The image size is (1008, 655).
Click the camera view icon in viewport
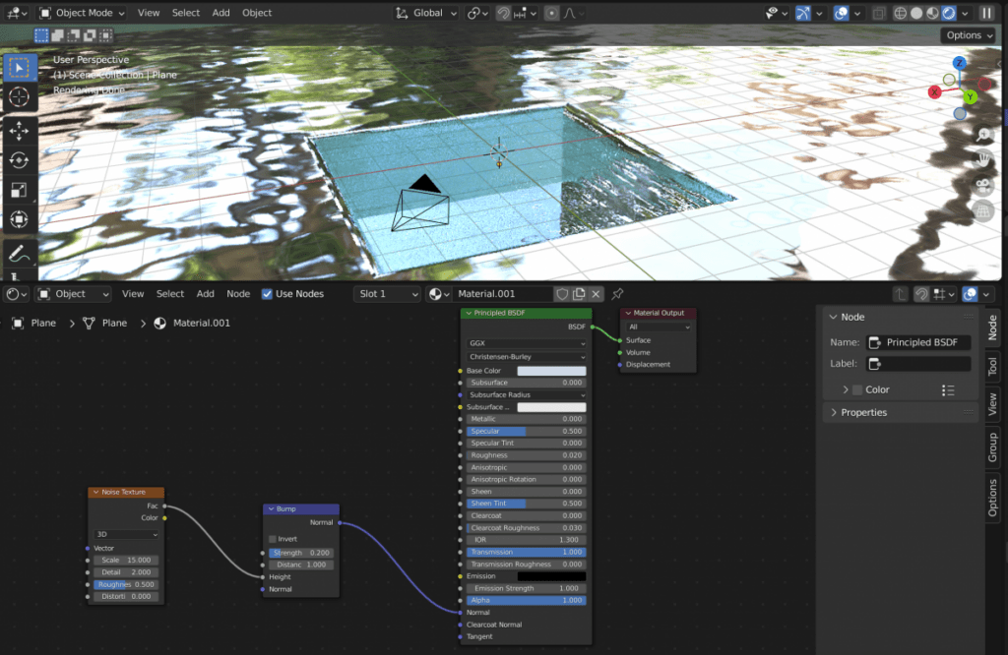tap(983, 185)
